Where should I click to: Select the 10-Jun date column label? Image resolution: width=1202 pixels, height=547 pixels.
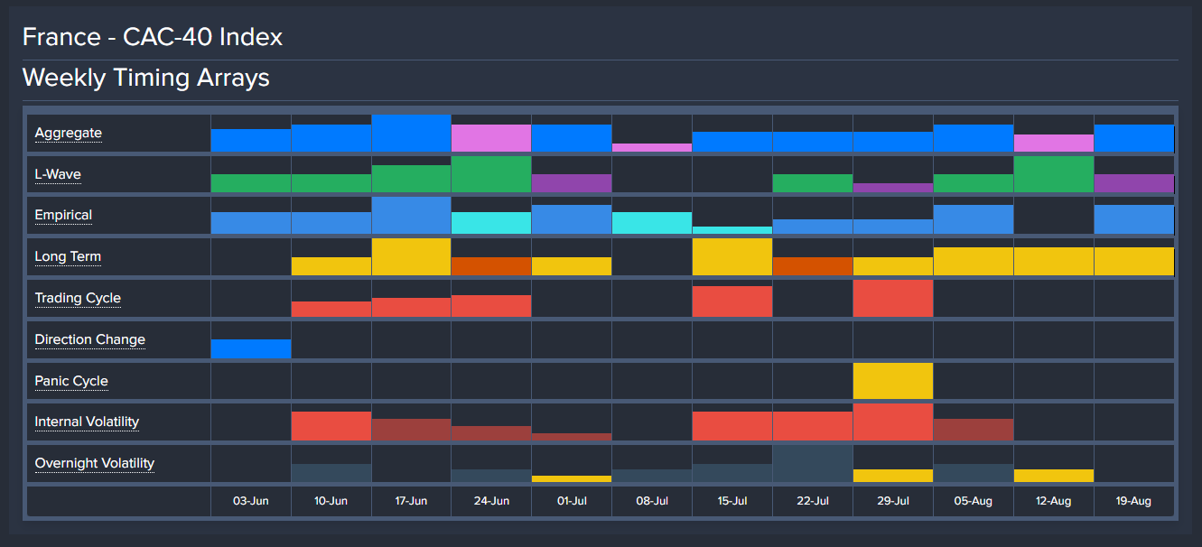click(331, 501)
